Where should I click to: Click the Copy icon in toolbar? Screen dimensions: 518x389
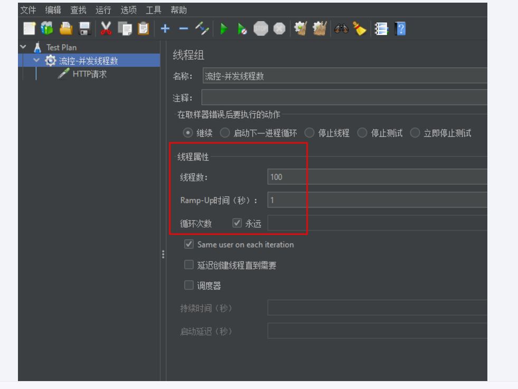(125, 29)
